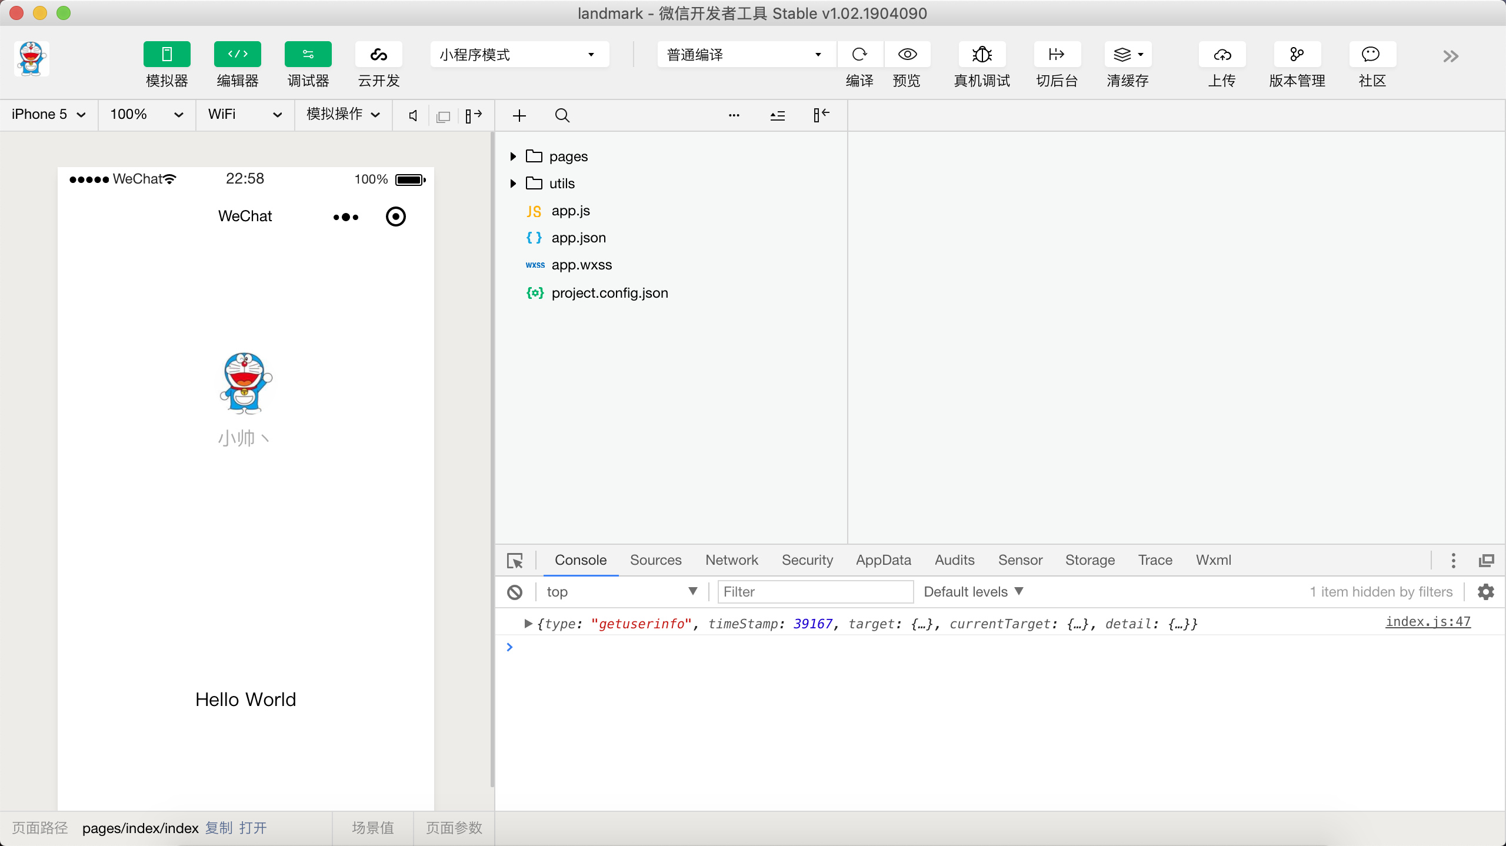The width and height of the screenshot is (1506, 846).
Task: Open version management icon
Action: click(1297, 55)
